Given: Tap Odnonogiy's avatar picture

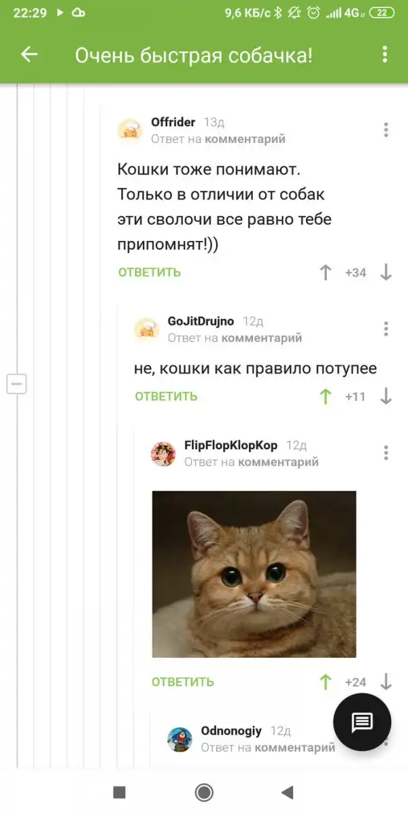Looking at the screenshot, I should pyautogui.click(x=180, y=739).
